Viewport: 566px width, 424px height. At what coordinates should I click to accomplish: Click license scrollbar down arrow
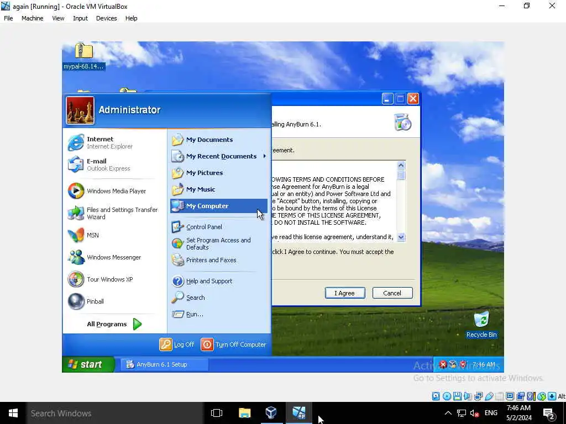(401, 237)
